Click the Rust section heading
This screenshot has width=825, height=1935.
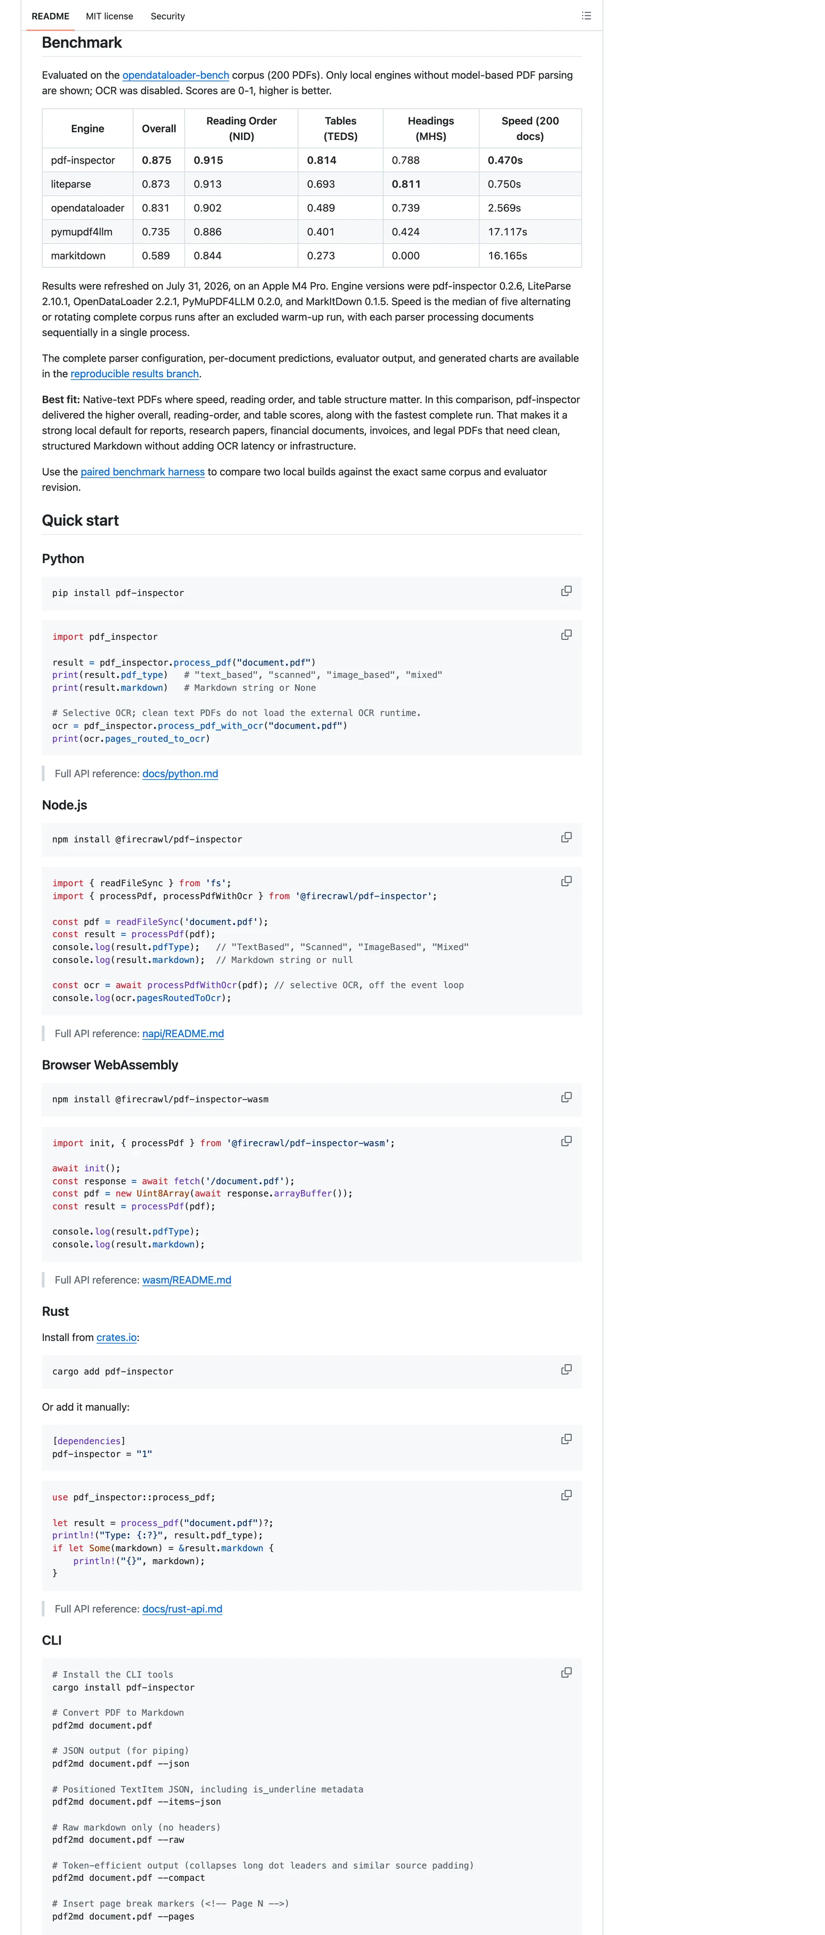click(x=56, y=1312)
